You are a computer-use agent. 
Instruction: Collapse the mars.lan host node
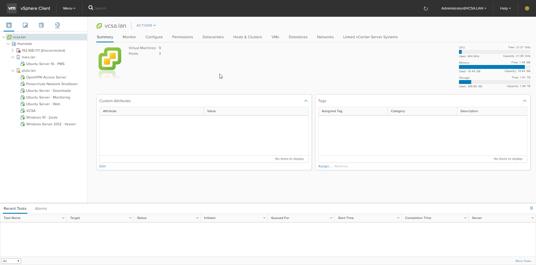pyautogui.click(x=13, y=57)
